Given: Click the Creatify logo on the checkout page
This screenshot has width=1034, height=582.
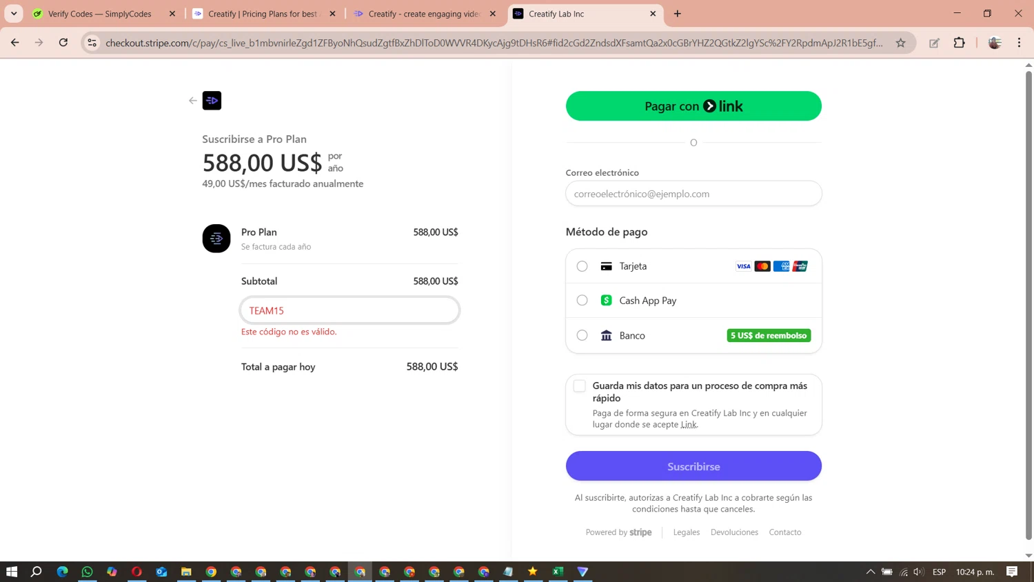Looking at the screenshot, I should point(212,101).
